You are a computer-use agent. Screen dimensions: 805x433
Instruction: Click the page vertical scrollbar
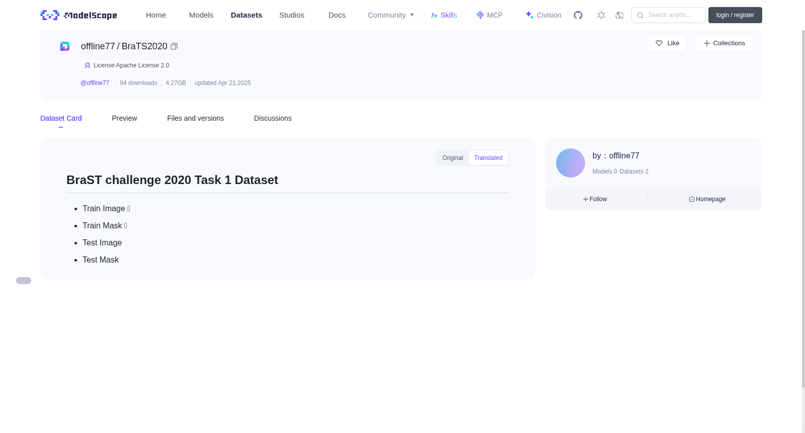(803, 209)
